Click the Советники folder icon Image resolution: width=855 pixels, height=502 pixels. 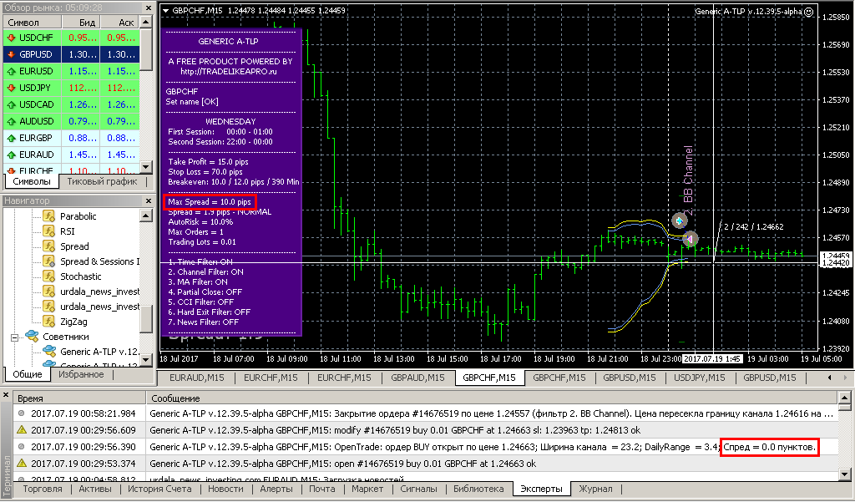(x=32, y=336)
